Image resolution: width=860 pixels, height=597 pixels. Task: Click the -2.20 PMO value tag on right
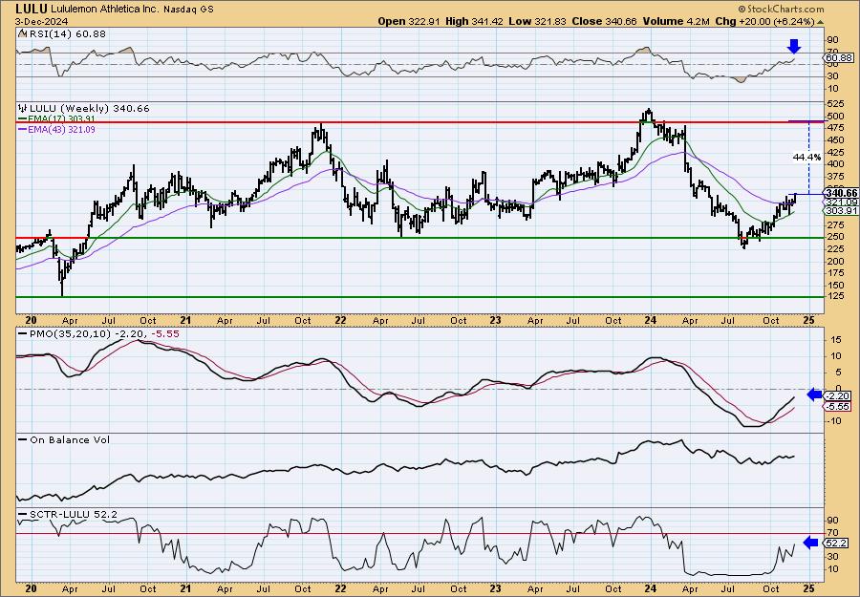837,395
